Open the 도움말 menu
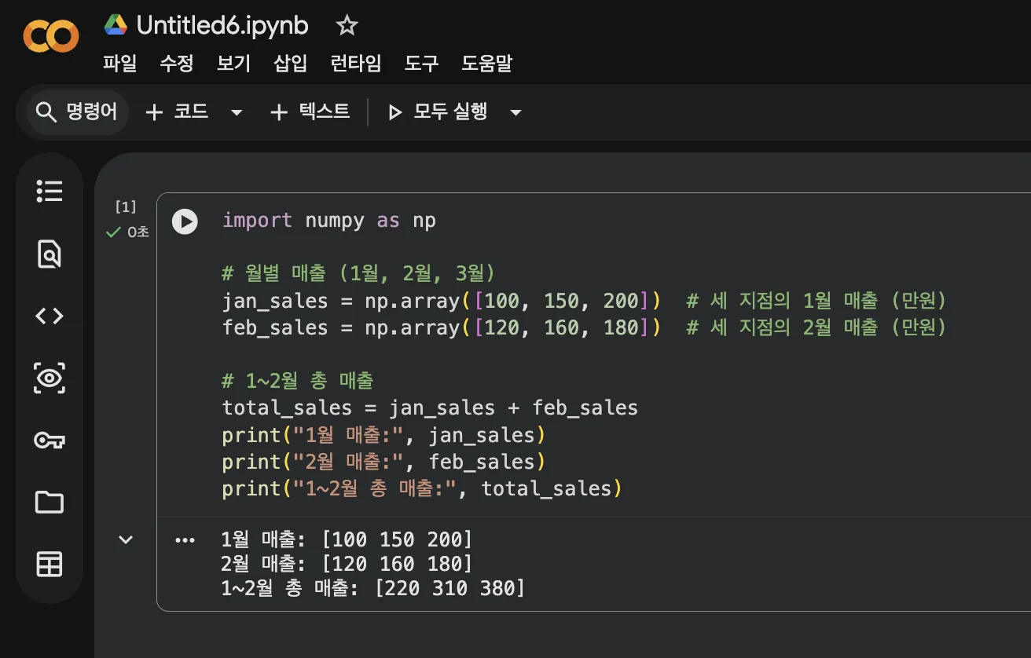This screenshot has height=658, width=1031. pyautogui.click(x=486, y=63)
